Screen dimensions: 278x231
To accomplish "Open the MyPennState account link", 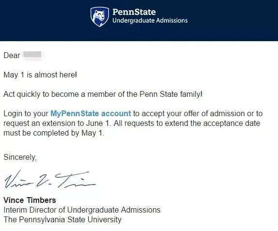I will click(91, 113).
